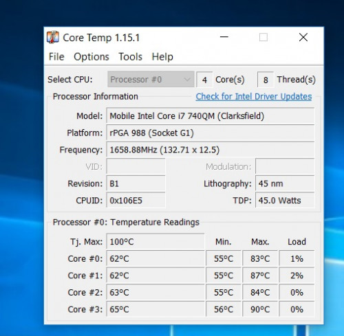The image size is (344, 336).
Task: Click the Lithography value 45 nm
Action: click(285, 183)
